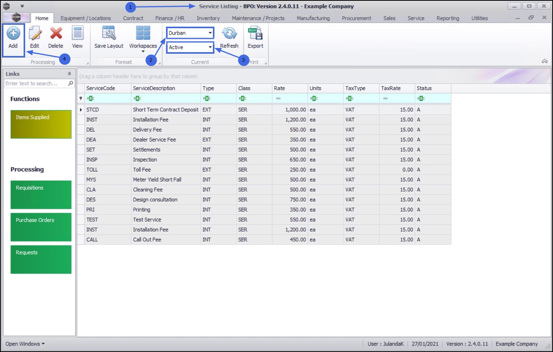The image size is (553, 352).
Task: Click the Refresh arrows icon
Action: point(229,34)
